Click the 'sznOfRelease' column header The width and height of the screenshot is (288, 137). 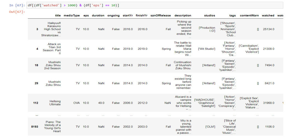[160, 16]
